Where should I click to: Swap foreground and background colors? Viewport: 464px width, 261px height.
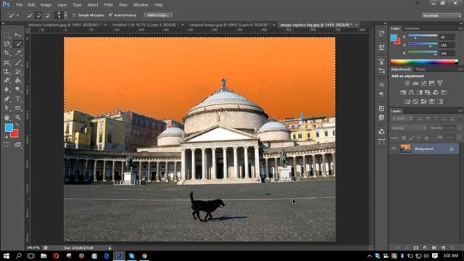click(x=17, y=125)
